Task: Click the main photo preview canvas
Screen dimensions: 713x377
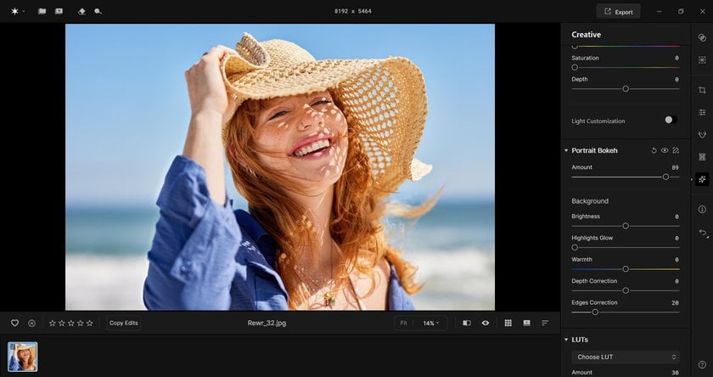Action: pyautogui.click(x=280, y=167)
